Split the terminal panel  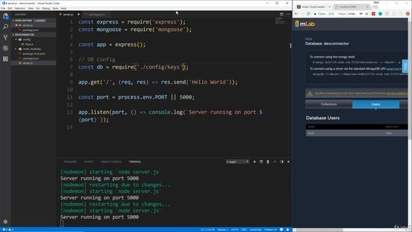[x=261, y=162]
